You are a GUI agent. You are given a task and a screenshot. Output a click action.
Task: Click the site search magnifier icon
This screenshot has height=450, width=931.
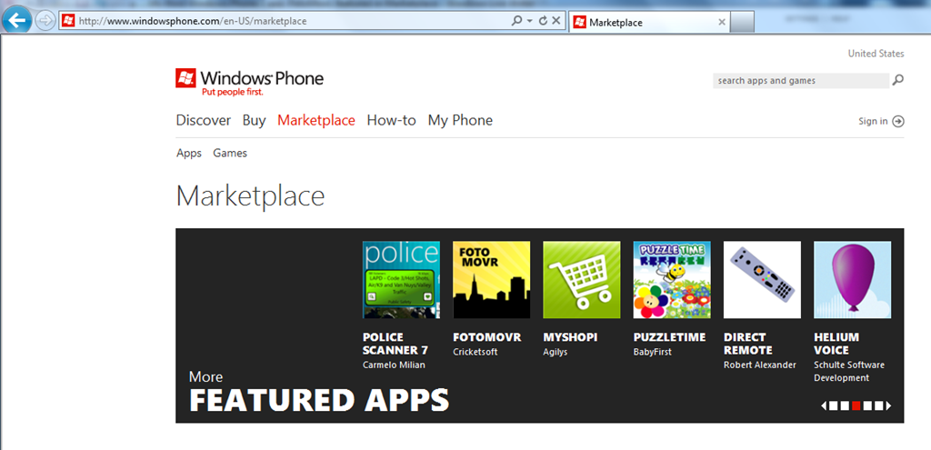897,80
